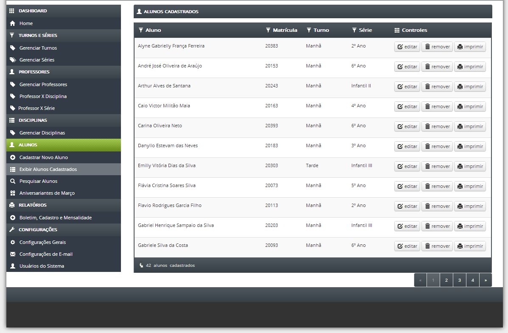The width and height of the screenshot is (508, 333).
Task: Click the envelope icon for Configurações de E-mail
Action: (13, 254)
